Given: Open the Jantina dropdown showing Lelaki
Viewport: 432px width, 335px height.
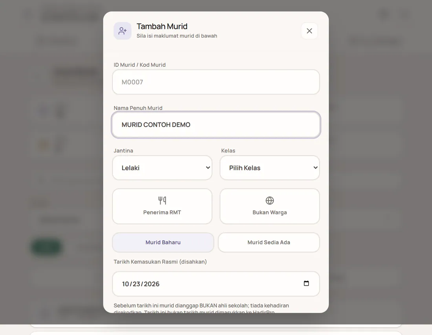Looking at the screenshot, I should pyautogui.click(x=162, y=168).
